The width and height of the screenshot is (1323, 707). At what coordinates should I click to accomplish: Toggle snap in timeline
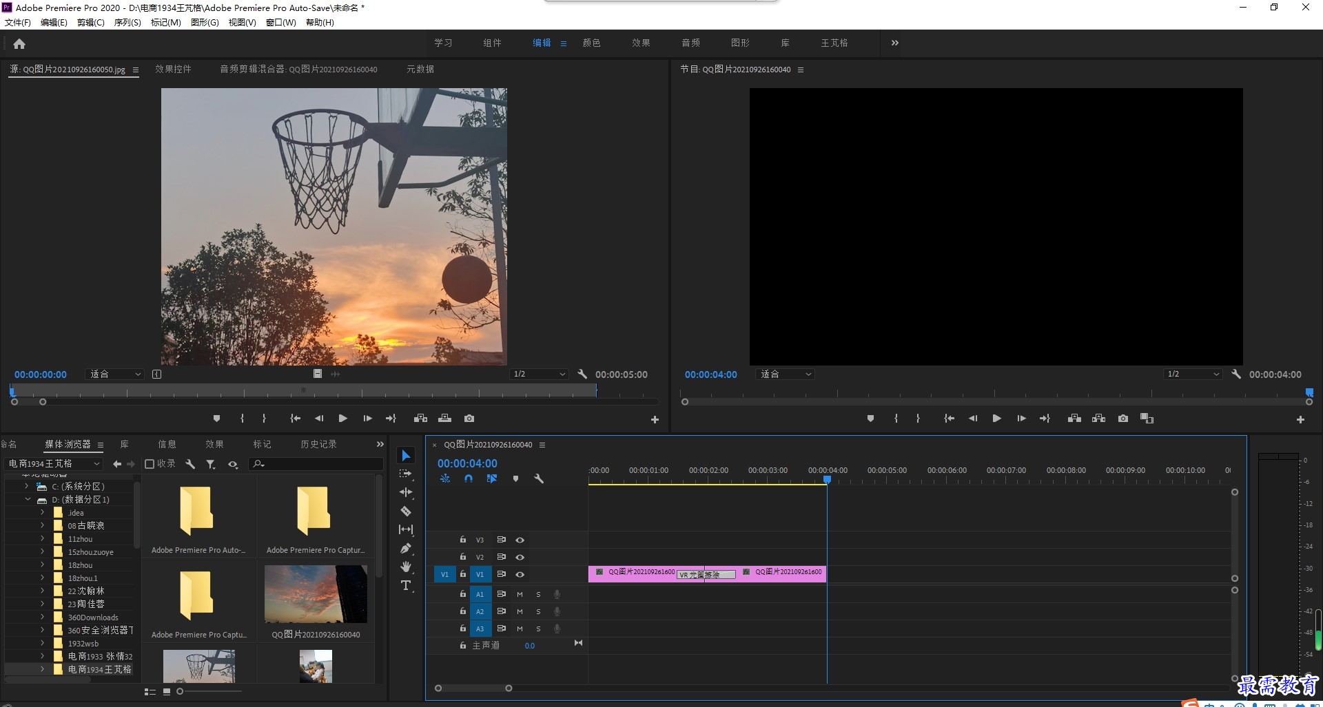469,478
